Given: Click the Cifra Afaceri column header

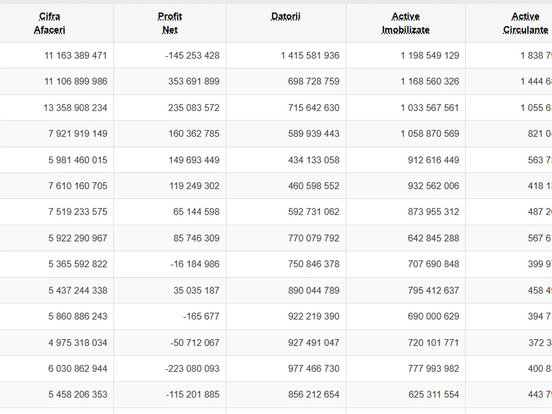Looking at the screenshot, I should click(50, 23).
